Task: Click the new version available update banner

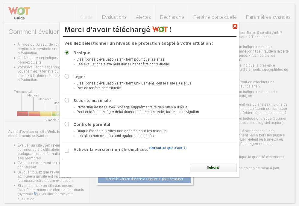Action: (x=145, y=179)
